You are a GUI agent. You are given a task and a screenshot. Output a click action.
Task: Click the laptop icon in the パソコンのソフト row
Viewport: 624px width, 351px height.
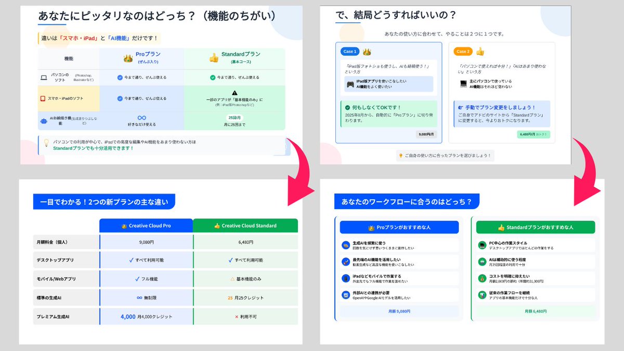(x=44, y=77)
